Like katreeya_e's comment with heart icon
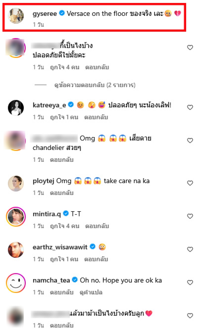The height and width of the screenshot is (332, 200). click(190, 107)
